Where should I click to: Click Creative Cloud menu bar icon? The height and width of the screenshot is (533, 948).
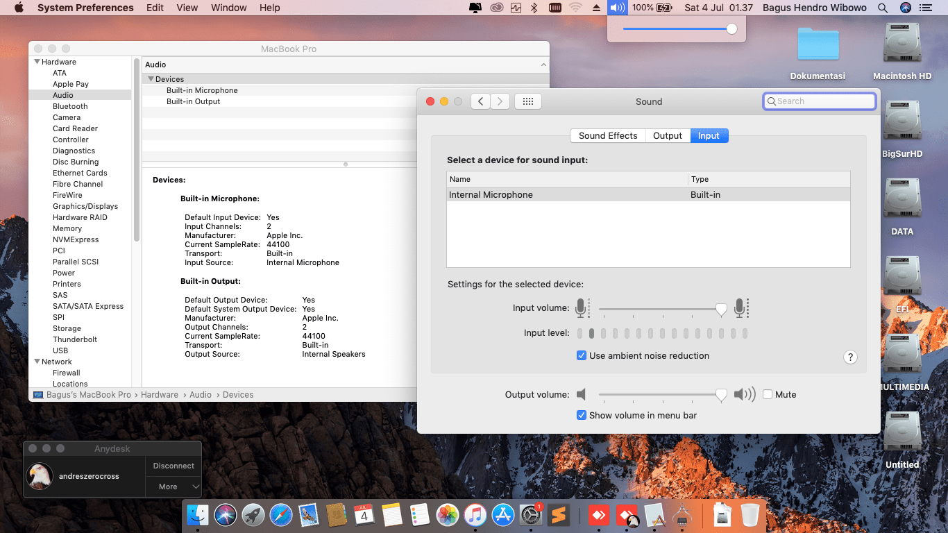coord(496,8)
